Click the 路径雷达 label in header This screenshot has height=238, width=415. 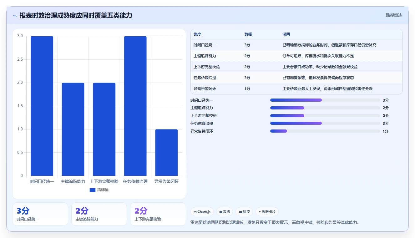(394, 15)
